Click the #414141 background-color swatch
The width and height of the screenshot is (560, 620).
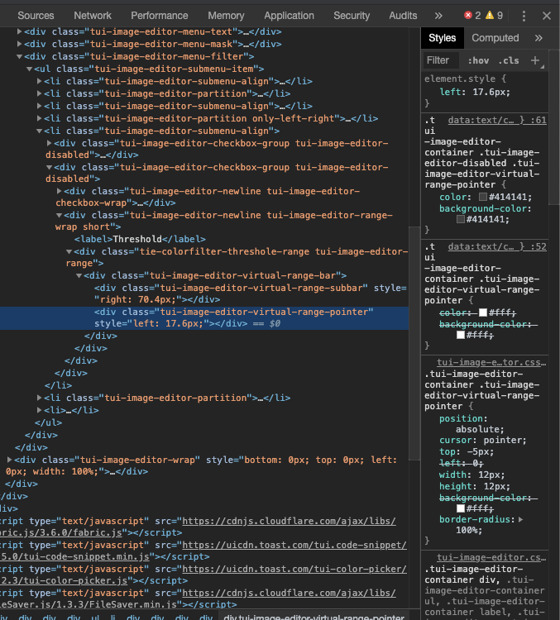click(x=460, y=219)
